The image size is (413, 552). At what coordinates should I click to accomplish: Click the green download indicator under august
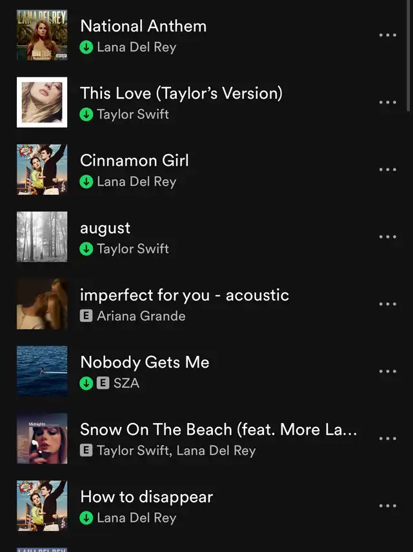86,249
